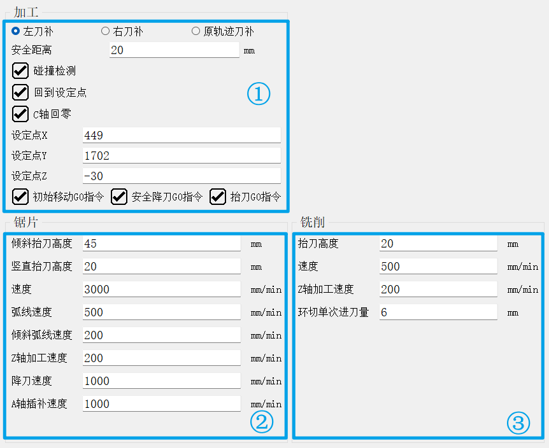Select the 竖直抬刀高度 field under 锯片
The height and width of the screenshot is (448, 549).
pos(161,267)
